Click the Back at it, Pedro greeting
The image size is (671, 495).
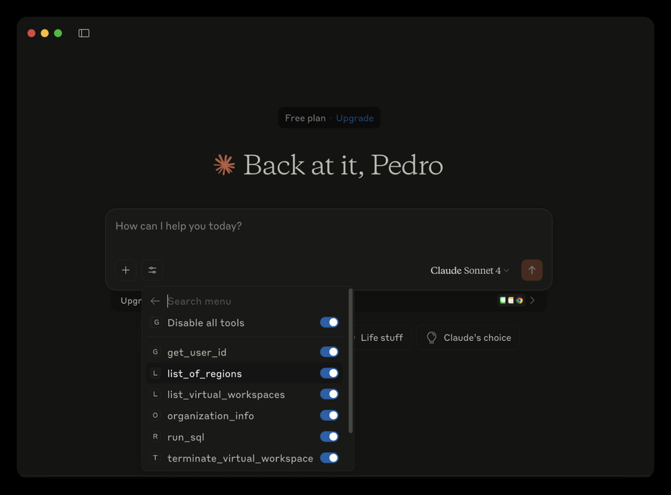[343, 165]
